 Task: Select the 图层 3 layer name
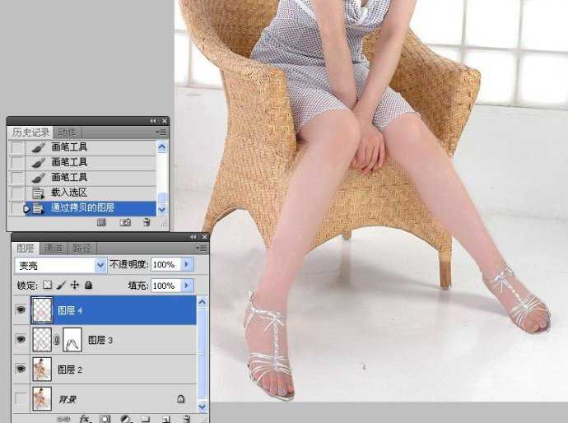[100, 340]
